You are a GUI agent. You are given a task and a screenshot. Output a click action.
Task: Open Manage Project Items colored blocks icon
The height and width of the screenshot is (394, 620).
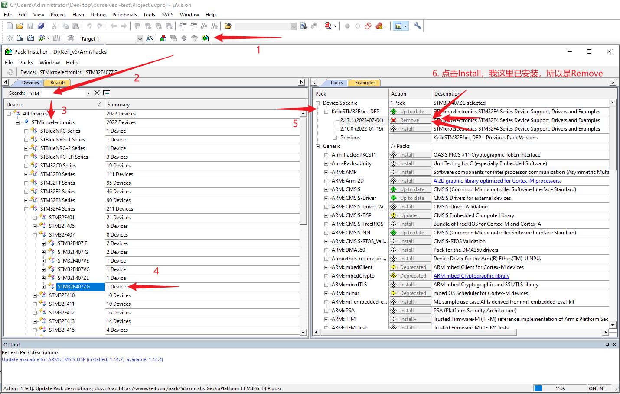click(x=163, y=38)
